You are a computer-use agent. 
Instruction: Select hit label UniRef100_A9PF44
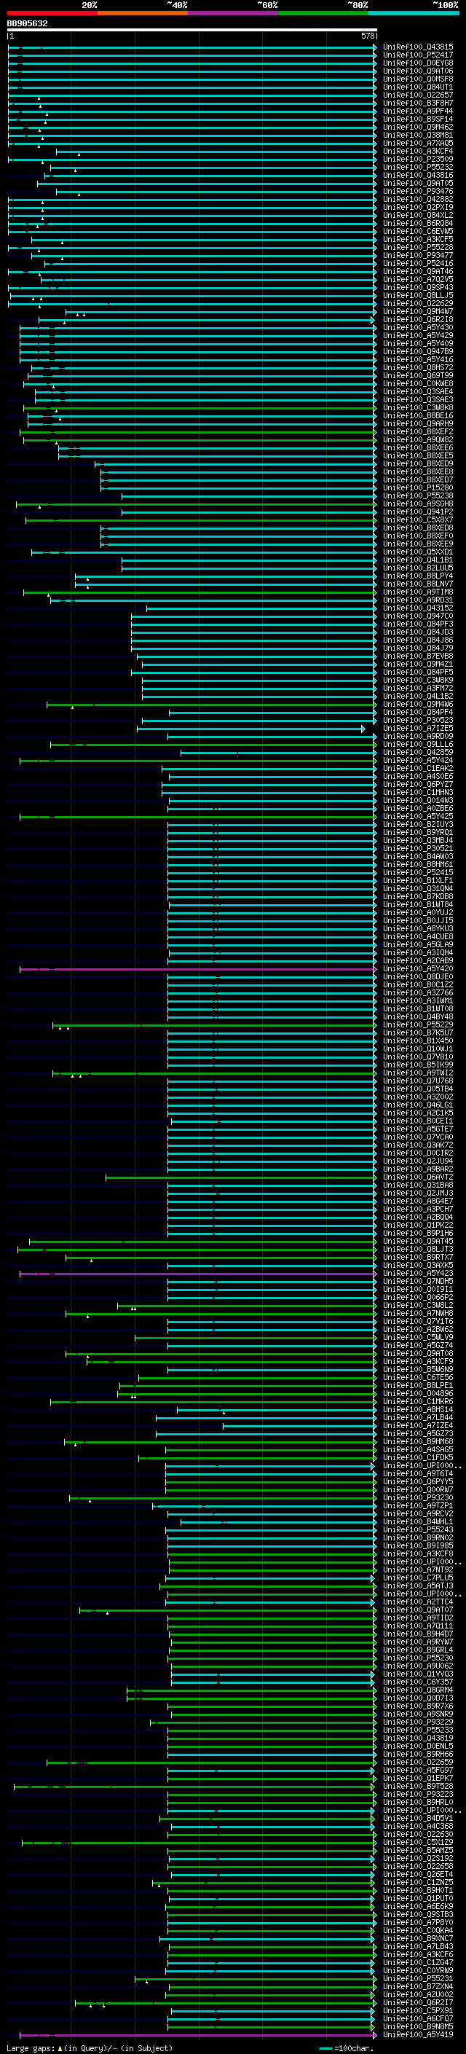point(418,111)
